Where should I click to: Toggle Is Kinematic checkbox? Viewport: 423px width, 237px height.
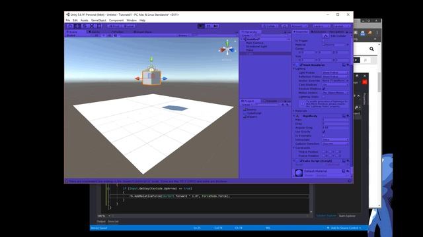point(324,136)
